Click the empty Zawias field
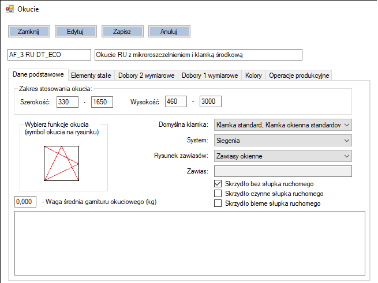378x283 pixels. [x=283, y=171]
